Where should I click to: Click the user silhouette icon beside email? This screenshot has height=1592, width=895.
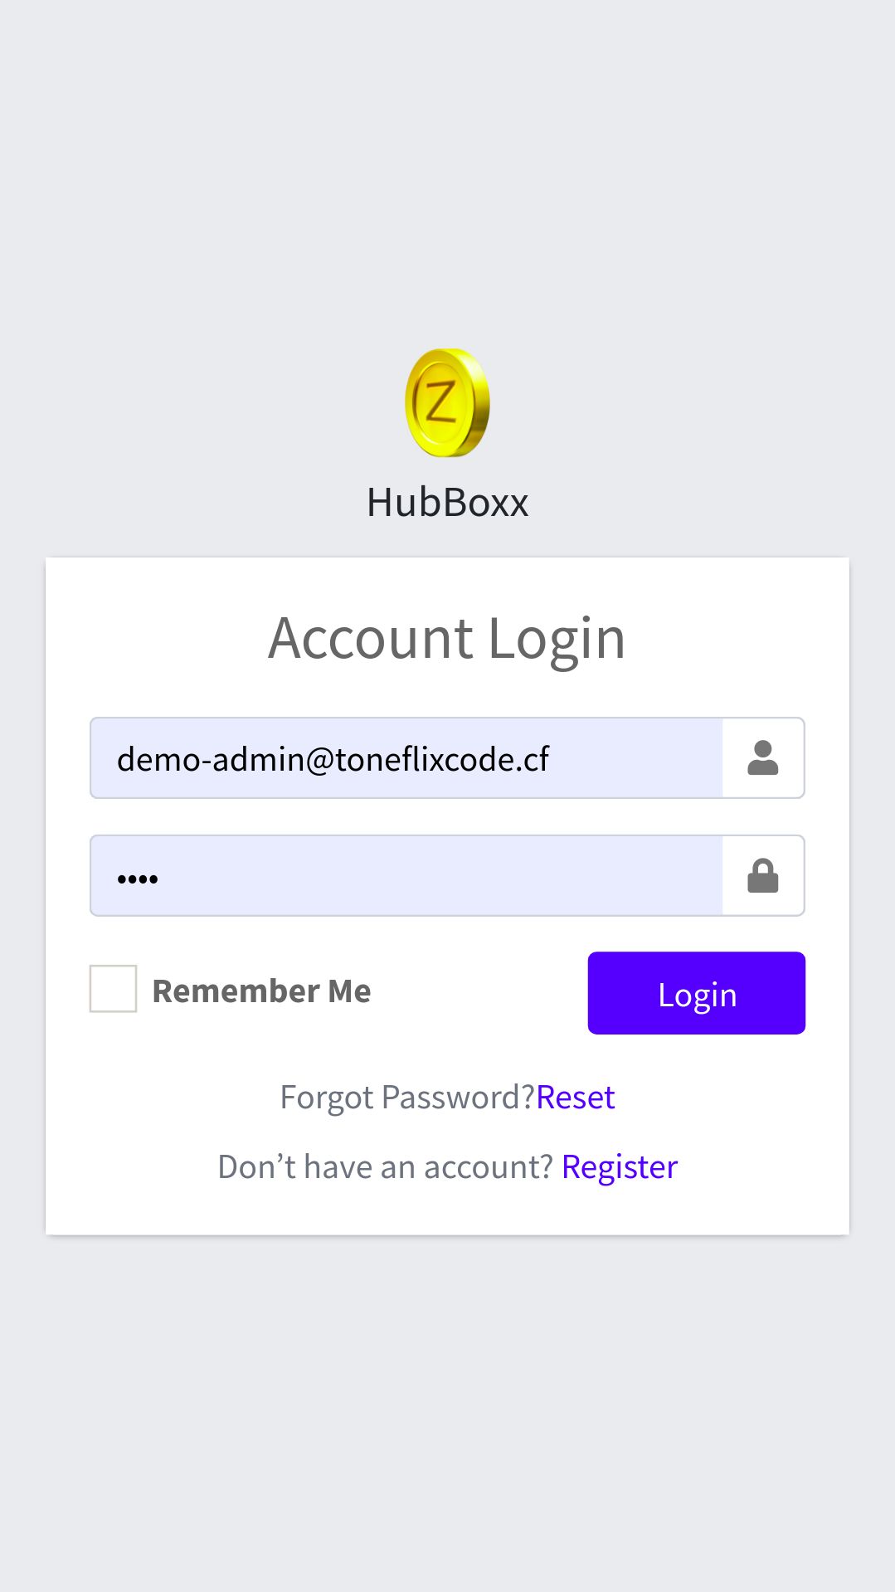762,758
